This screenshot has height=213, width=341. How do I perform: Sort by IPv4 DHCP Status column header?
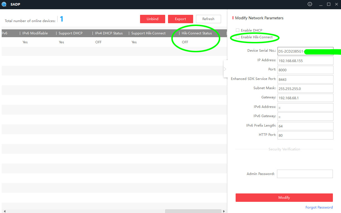(x=109, y=33)
